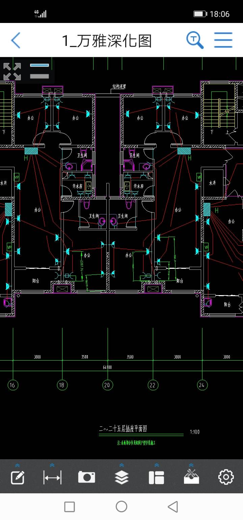
Task: Expand the chevron above the measure tool
Action: coord(52,465)
